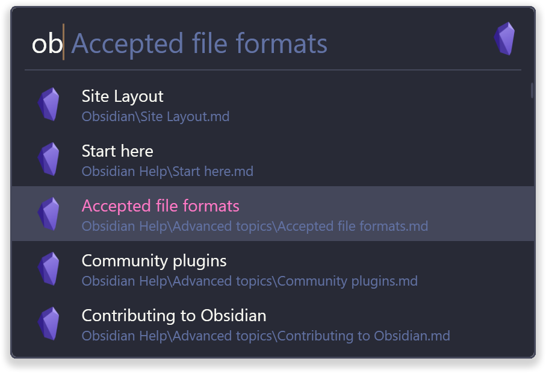Click the Obsidian icon beside Community plugins
The width and height of the screenshot is (546, 373).
pos(49,269)
